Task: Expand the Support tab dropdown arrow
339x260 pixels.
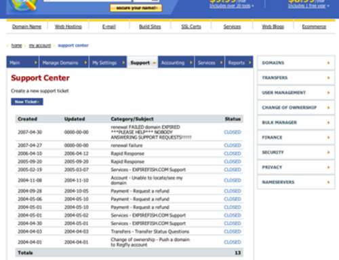Action: click(x=155, y=63)
